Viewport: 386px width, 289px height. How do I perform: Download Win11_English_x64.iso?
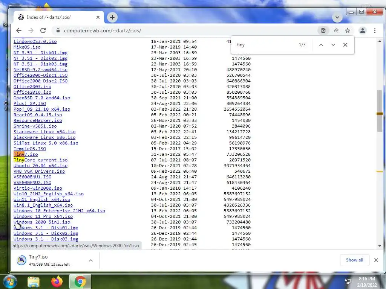tap(42, 199)
